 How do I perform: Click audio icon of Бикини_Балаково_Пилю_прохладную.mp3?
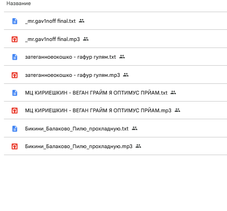click(x=14, y=146)
